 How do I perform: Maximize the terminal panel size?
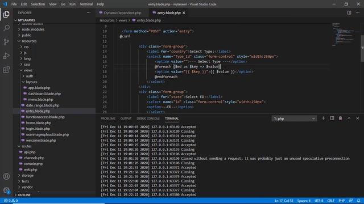tap(349, 118)
